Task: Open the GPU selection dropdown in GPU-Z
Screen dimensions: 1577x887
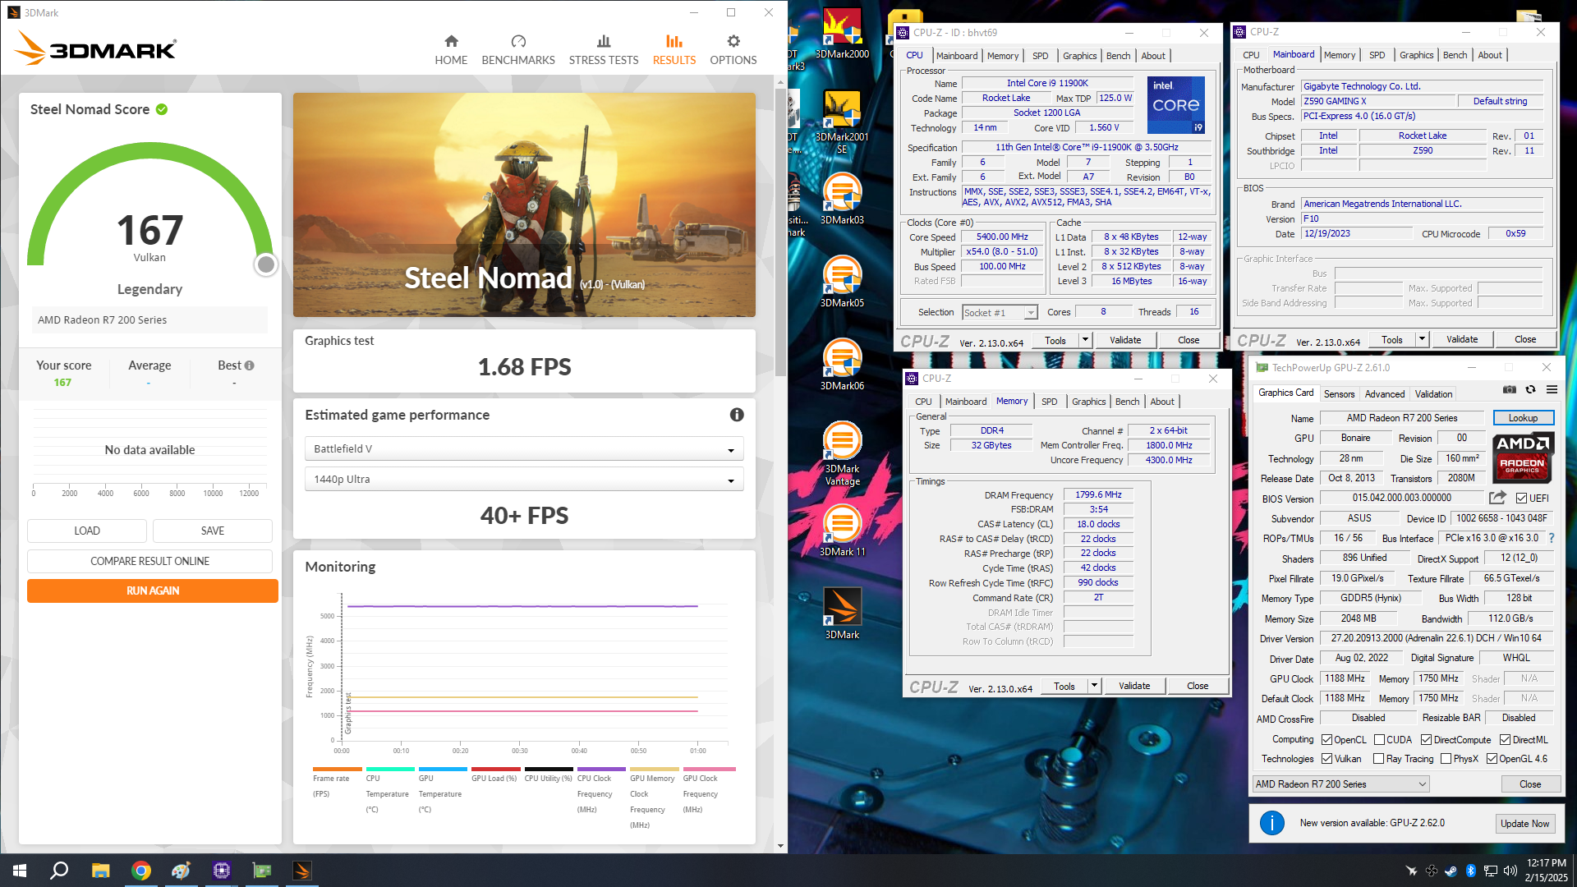Action: pos(1340,784)
